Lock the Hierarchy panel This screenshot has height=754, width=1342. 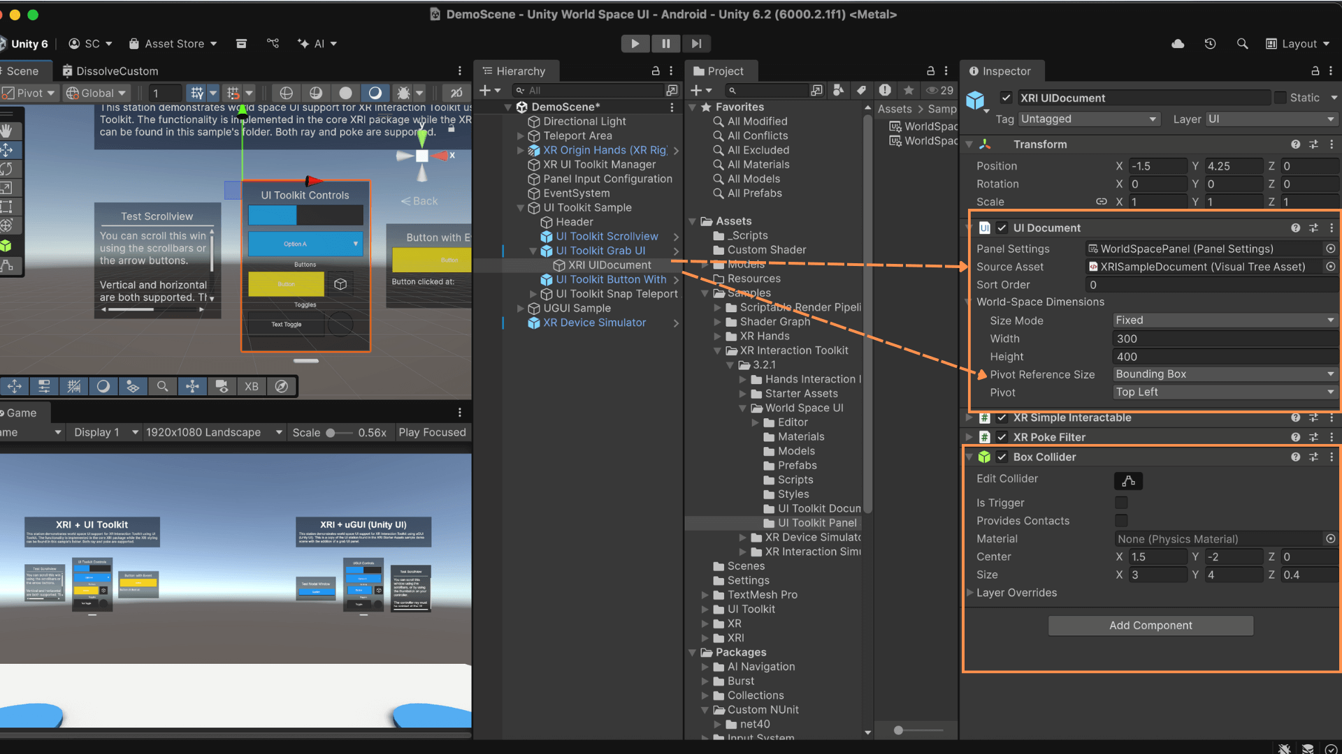point(656,71)
